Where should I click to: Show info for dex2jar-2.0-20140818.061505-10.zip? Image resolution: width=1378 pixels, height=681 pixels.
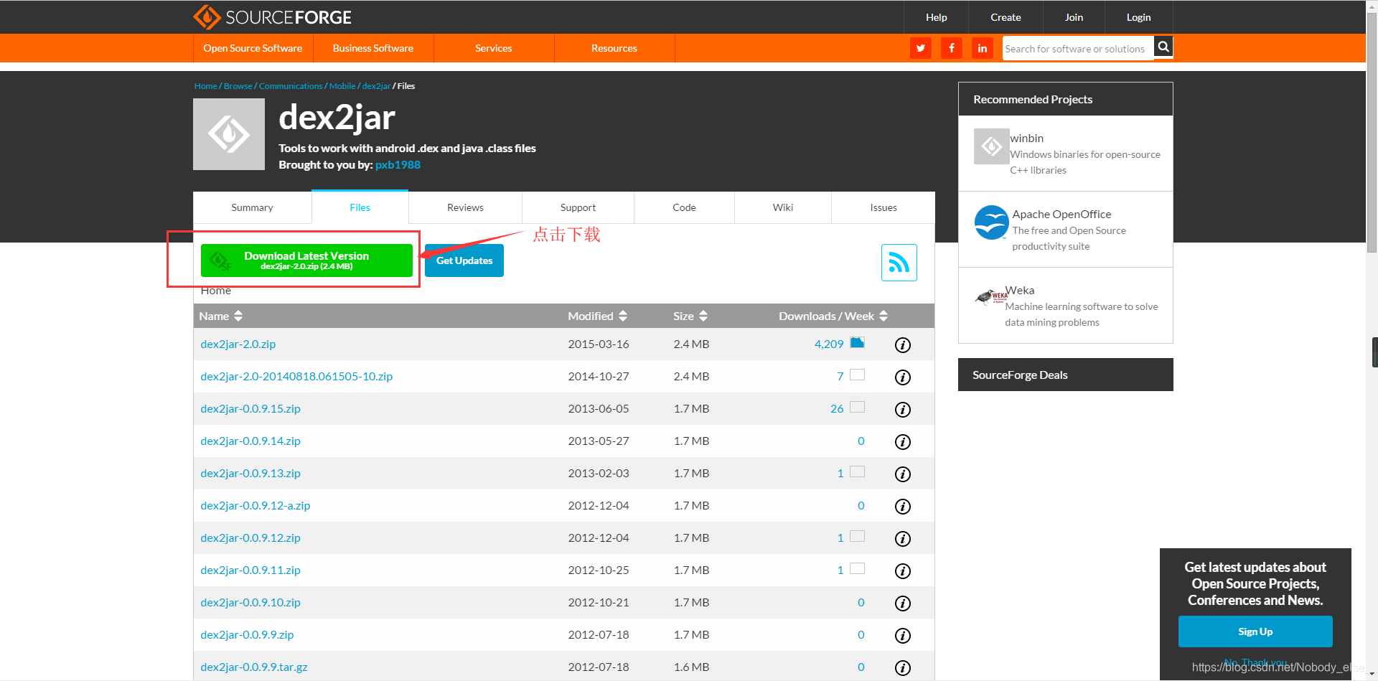point(903,377)
